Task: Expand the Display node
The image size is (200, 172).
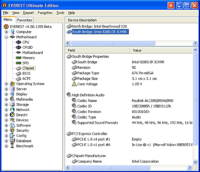Action: (6, 94)
